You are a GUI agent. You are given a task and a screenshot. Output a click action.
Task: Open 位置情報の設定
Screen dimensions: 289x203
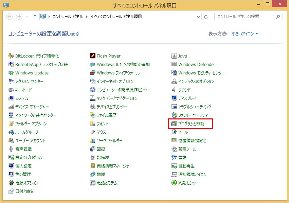189,140
